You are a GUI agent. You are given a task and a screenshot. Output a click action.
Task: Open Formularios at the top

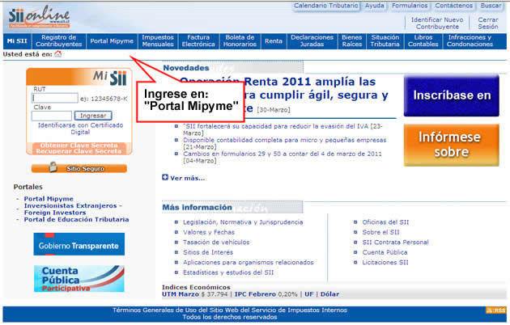coord(410,6)
